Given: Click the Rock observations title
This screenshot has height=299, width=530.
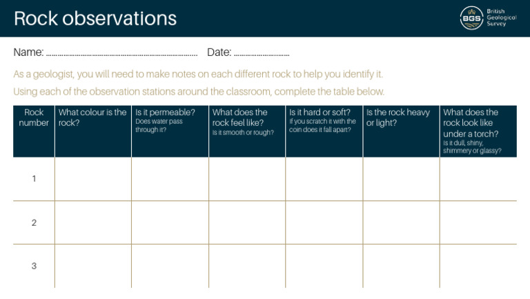Looking at the screenshot, I should [95, 18].
